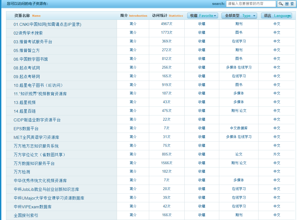Viewport: 297px width, 220px height.
Task: Click 1773次 visit count
Action: coord(167,32)
